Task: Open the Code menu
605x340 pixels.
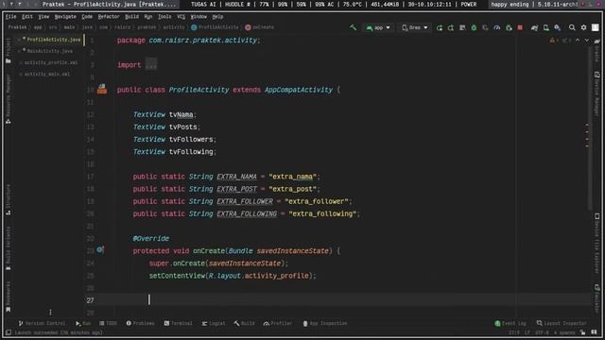Action: coord(87,17)
